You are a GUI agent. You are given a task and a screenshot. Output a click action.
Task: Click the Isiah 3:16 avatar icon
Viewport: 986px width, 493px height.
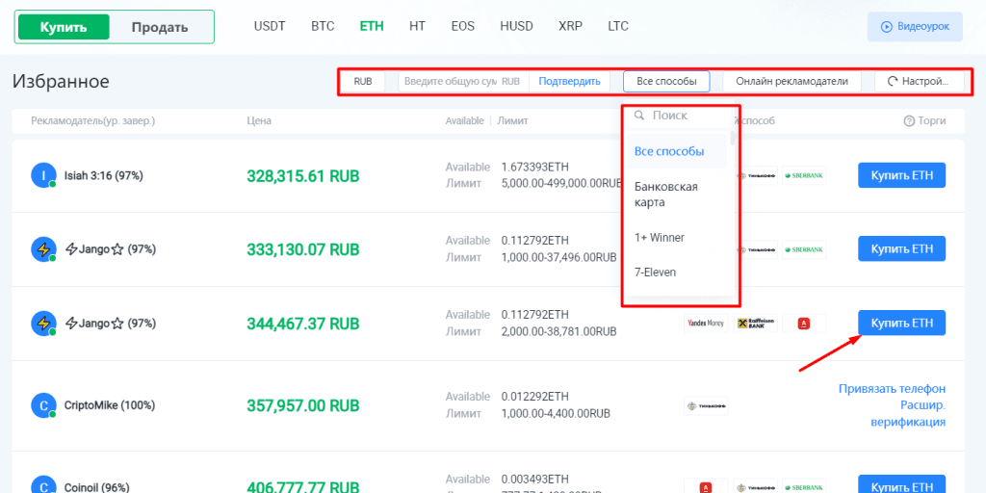pos(43,175)
